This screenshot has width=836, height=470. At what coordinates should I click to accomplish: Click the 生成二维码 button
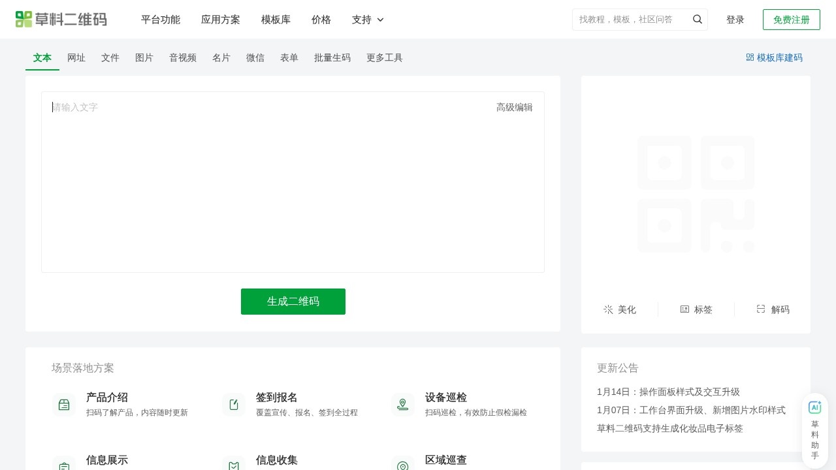click(293, 301)
